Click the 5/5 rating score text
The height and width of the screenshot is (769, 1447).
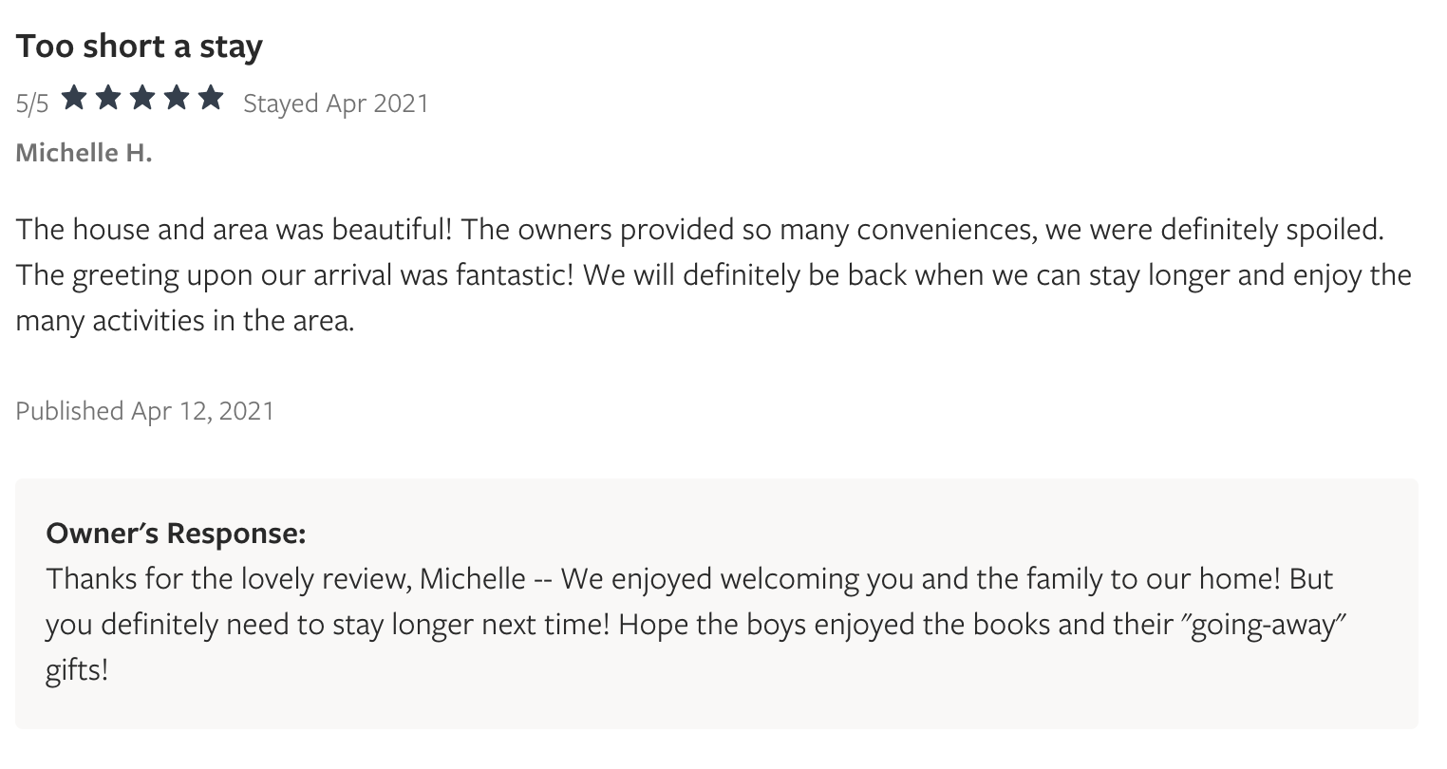[x=32, y=104]
